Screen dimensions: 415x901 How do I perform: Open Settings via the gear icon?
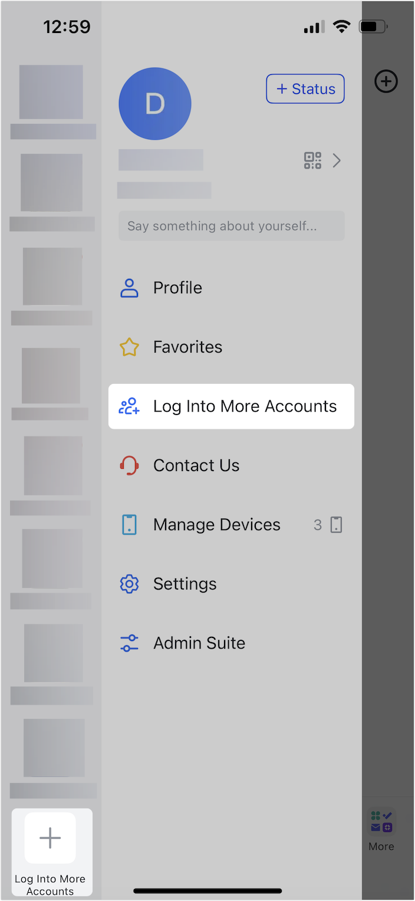[x=129, y=584]
